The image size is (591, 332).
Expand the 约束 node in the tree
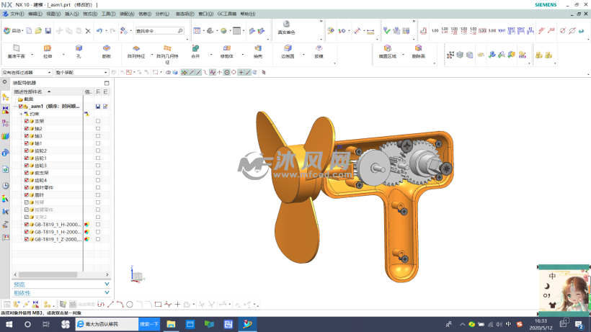coord(21,114)
